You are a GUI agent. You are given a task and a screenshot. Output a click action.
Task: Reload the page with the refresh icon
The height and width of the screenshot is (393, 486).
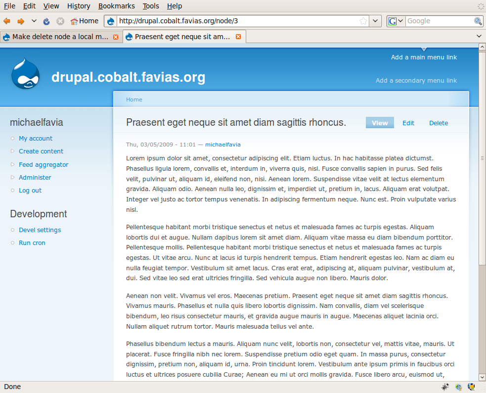pos(46,21)
